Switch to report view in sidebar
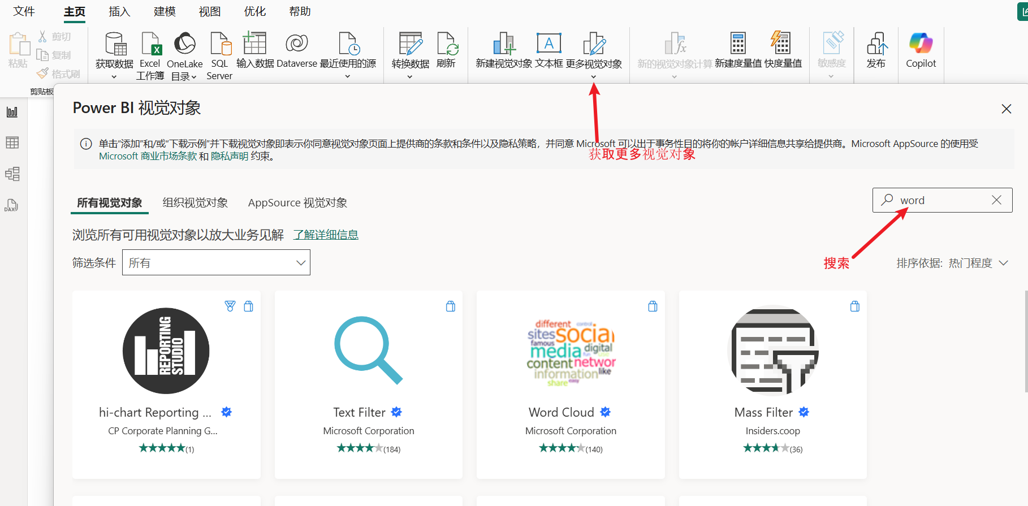1028x506 pixels. tap(12, 112)
